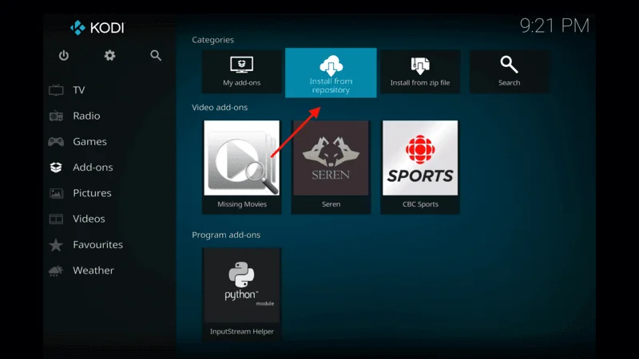Choose Install from repository tile
Viewport: 639px width, 359px height.
click(x=331, y=73)
